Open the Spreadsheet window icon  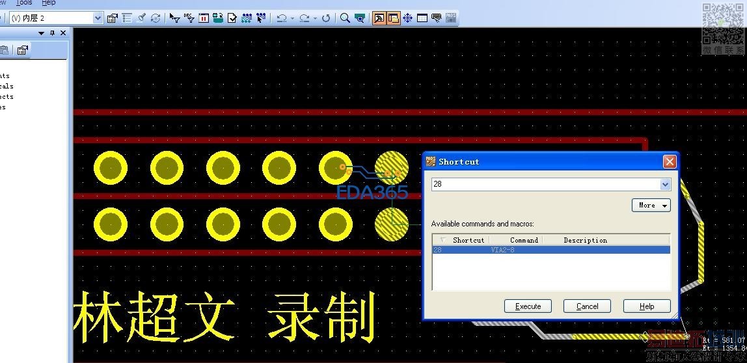(422, 18)
